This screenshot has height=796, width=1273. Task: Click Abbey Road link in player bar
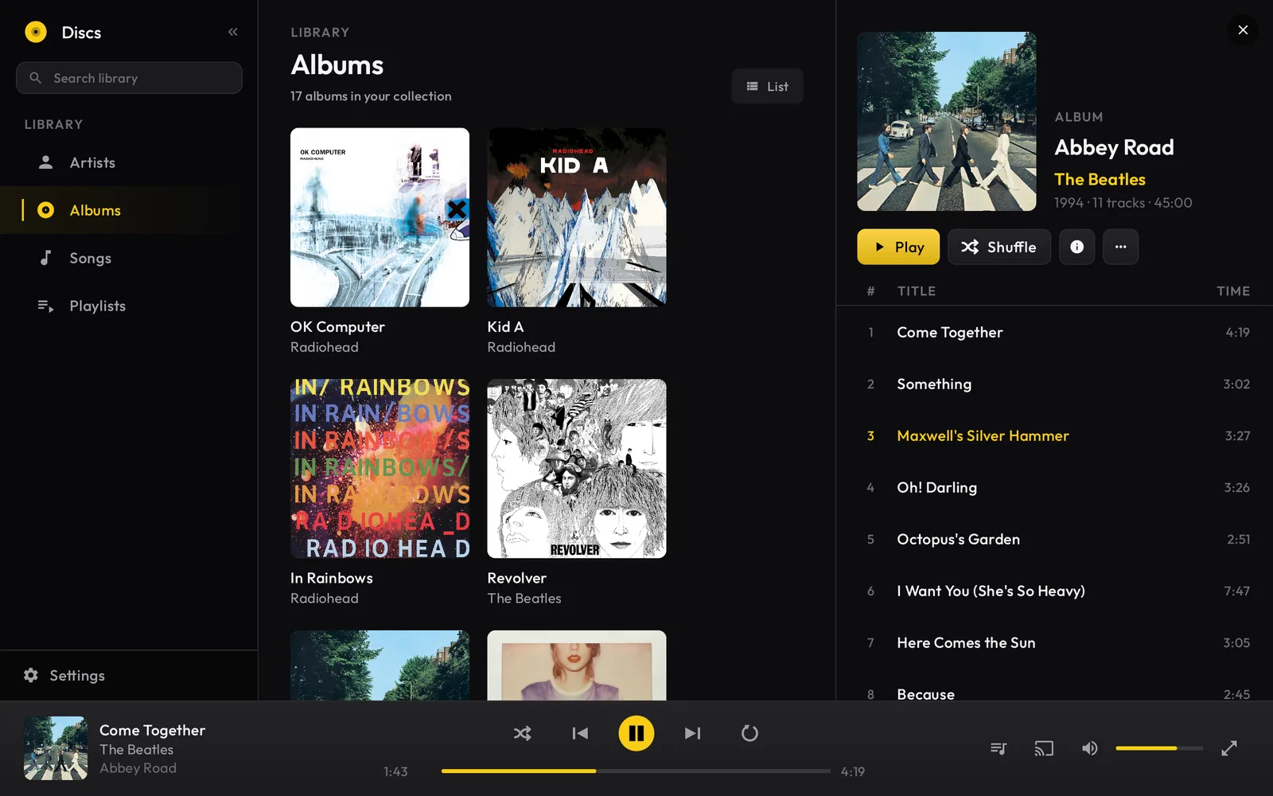click(138, 768)
